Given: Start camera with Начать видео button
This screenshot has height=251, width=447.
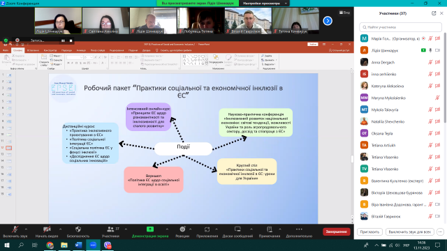Looking at the screenshot, I should (x=47, y=231).
